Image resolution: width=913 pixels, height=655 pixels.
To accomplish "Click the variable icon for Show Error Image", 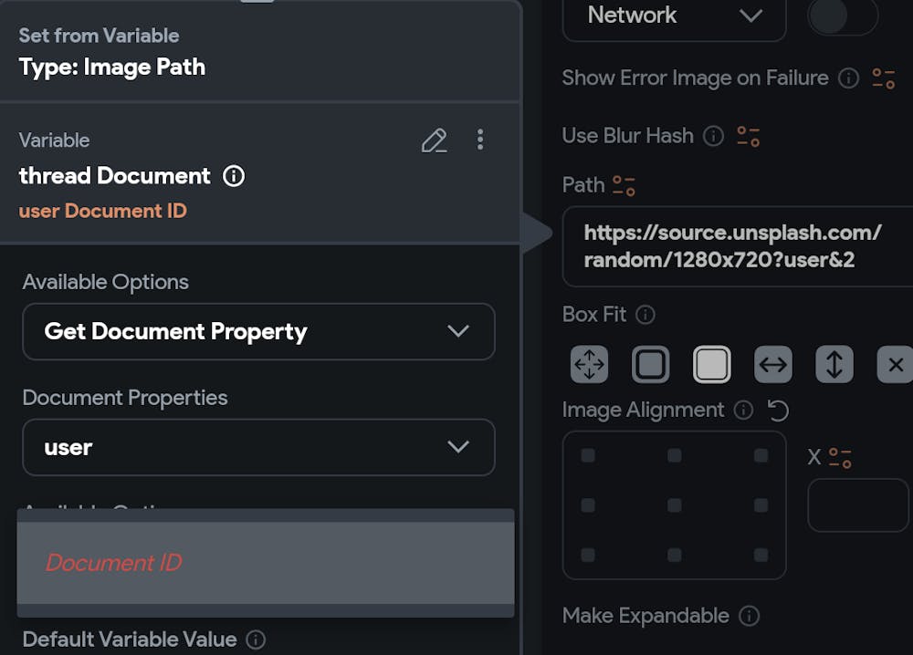I will point(884,78).
